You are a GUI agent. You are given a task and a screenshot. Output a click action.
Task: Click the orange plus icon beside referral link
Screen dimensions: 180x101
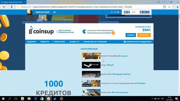click(113, 33)
